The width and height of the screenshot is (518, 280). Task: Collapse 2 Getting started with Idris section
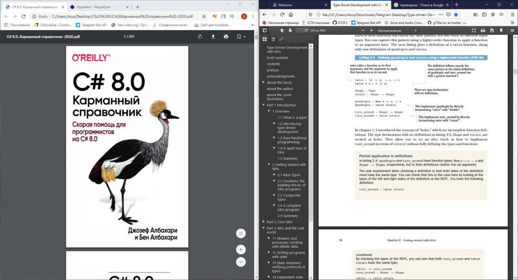tap(269, 165)
